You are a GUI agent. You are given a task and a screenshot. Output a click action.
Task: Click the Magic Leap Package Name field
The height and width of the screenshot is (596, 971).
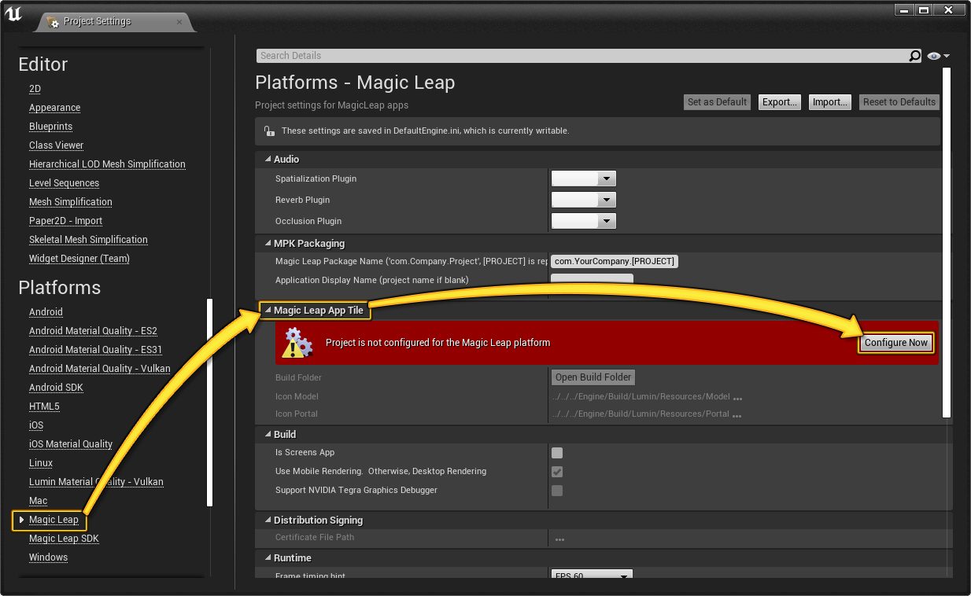tap(615, 262)
